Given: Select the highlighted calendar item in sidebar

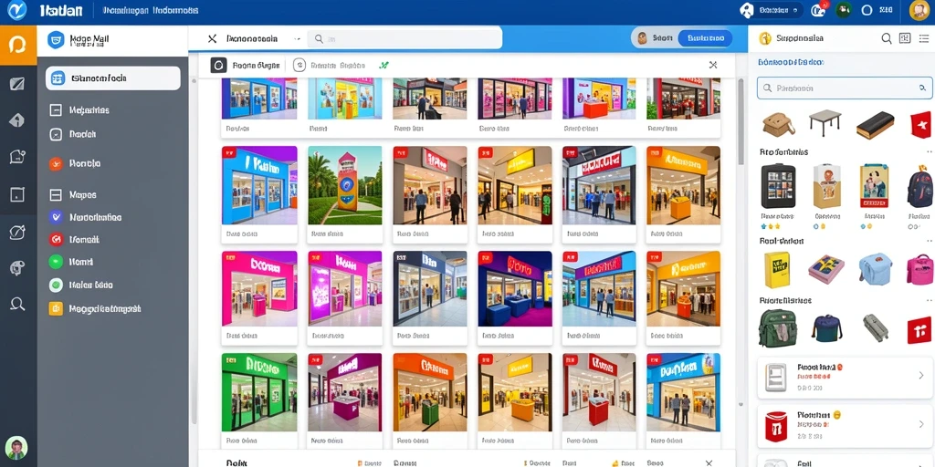Looking at the screenshot, I should point(112,78).
